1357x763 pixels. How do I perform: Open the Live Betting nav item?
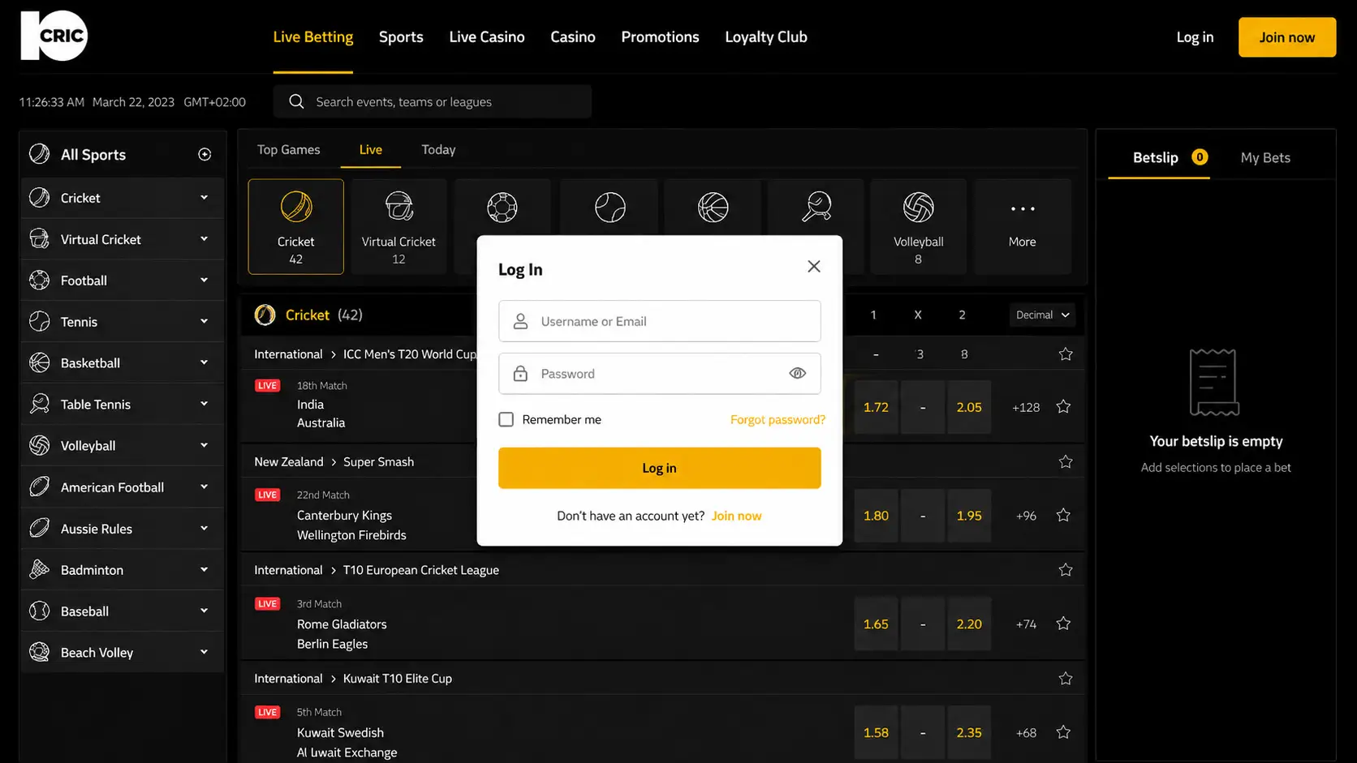(x=313, y=37)
